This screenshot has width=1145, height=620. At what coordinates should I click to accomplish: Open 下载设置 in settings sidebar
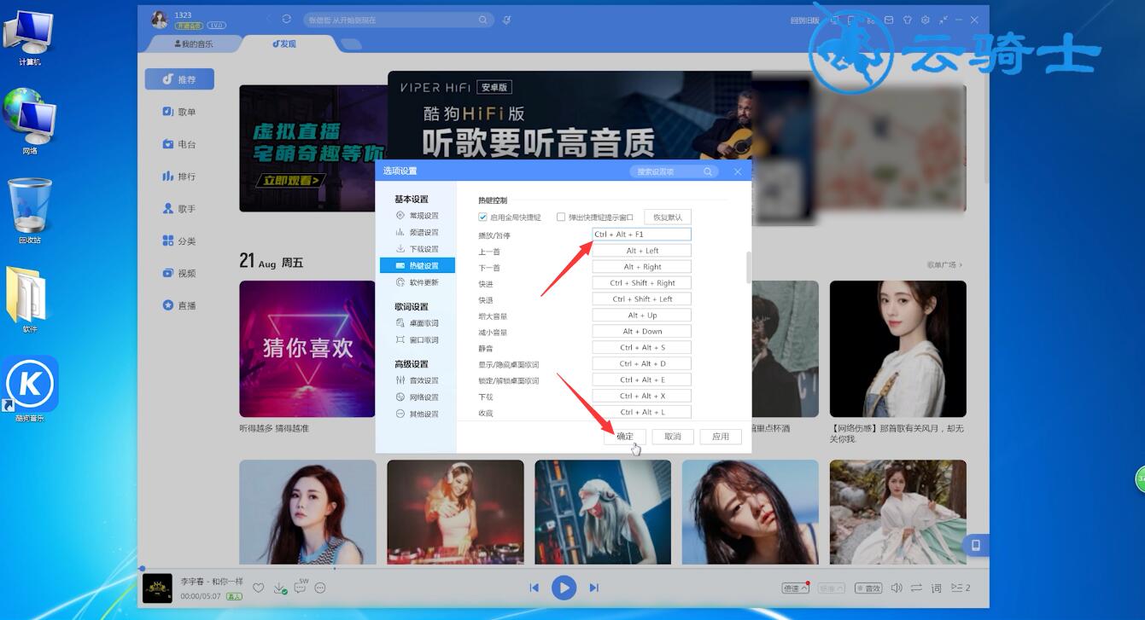417,249
